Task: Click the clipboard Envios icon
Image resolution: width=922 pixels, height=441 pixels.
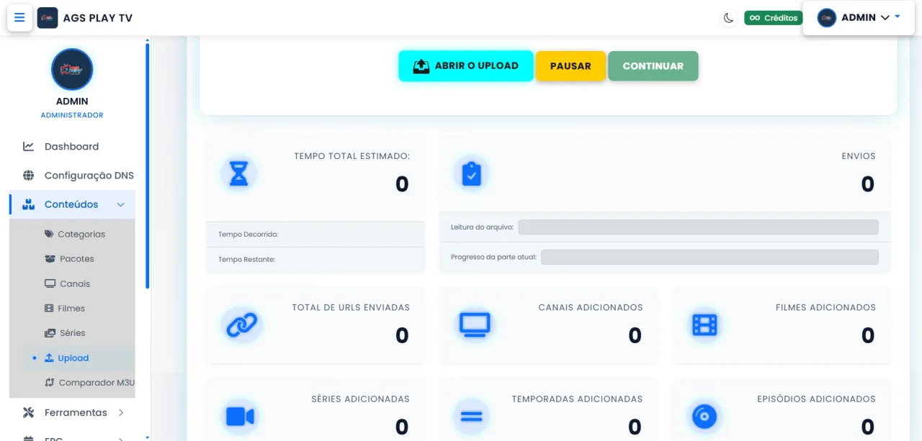Action: point(471,173)
